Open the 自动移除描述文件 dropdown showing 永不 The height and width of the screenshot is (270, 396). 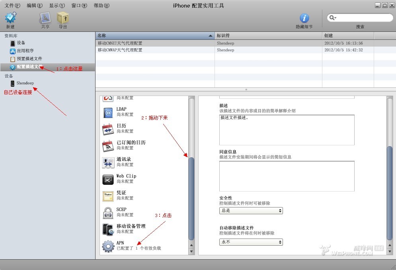251,242
